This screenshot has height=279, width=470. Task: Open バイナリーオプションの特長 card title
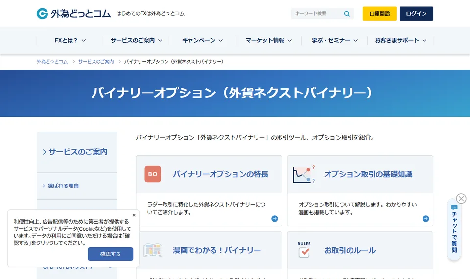pos(220,174)
